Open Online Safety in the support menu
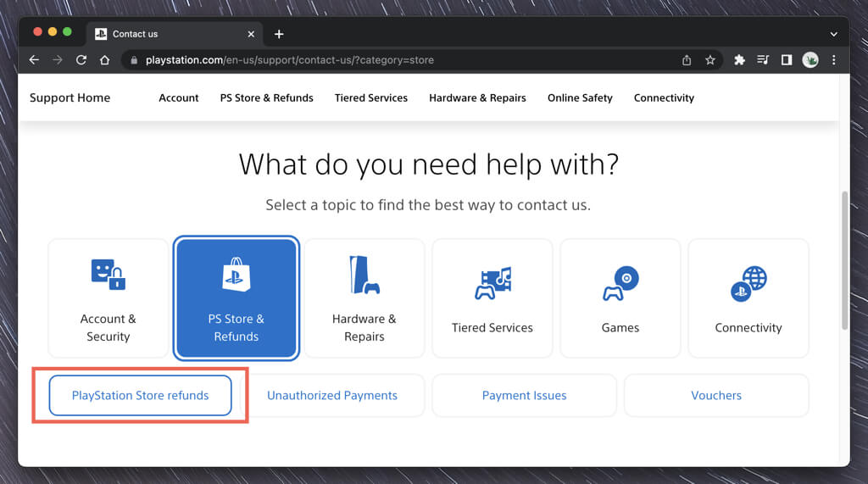 click(580, 98)
